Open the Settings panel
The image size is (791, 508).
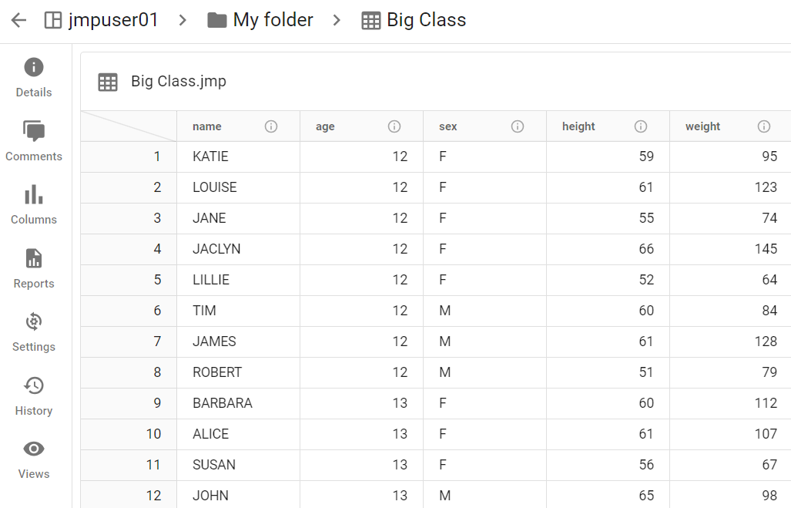pos(33,331)
